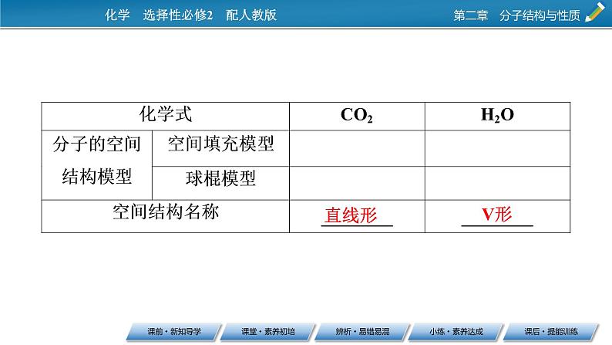Click the 分子的空间结构模型 cell
Image resolution: width=612 pixels, height=345 pixels.
coord(97,161)
